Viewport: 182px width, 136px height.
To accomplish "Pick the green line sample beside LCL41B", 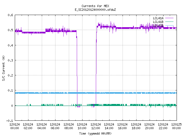I will click(169, 22).
